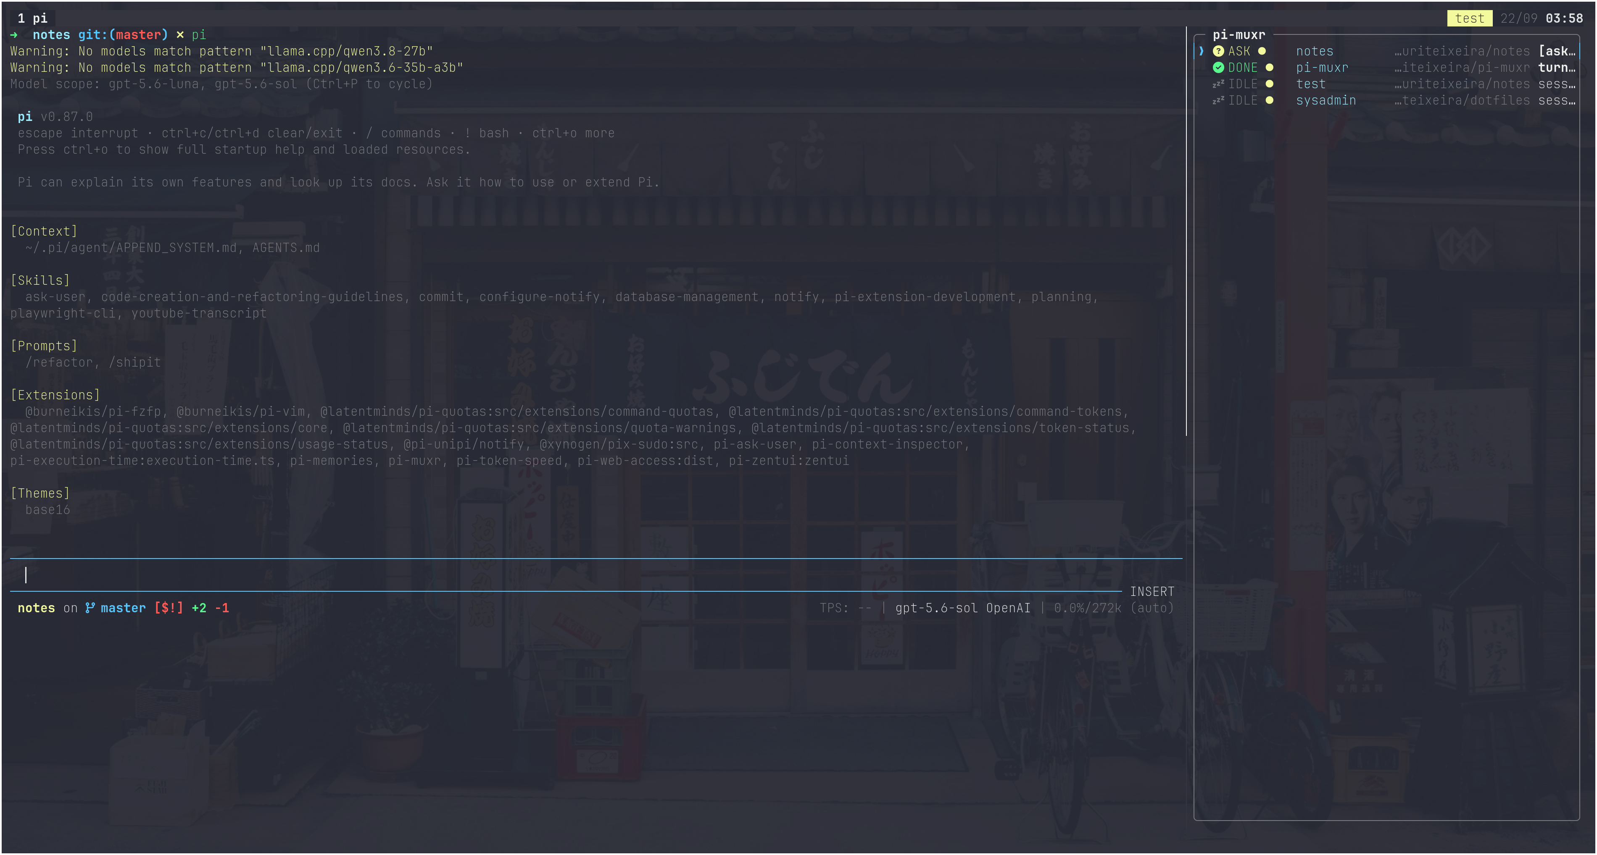Click the yellow status dot in the pi-muxr row
This screenshot has width=1597, height=855.
click(x=1269, y=68)
